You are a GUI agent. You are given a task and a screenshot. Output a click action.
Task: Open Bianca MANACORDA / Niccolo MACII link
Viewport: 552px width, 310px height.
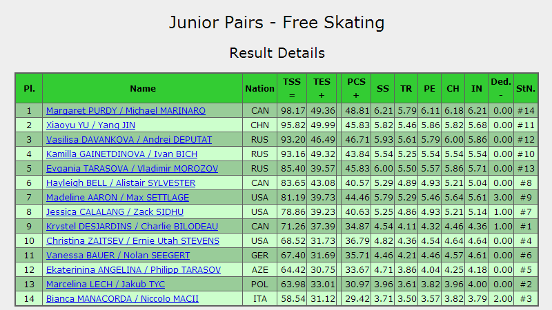[122, 298]
